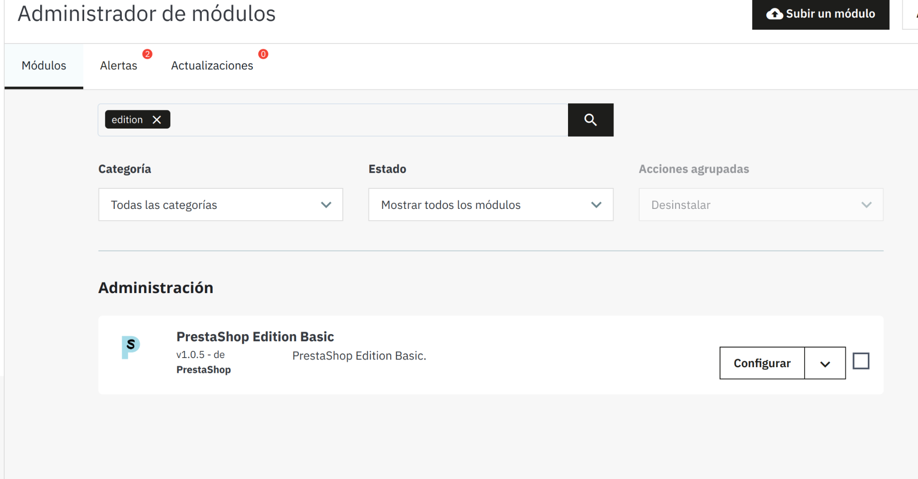Click the red Alertas notification badge

tap(147, 54)
